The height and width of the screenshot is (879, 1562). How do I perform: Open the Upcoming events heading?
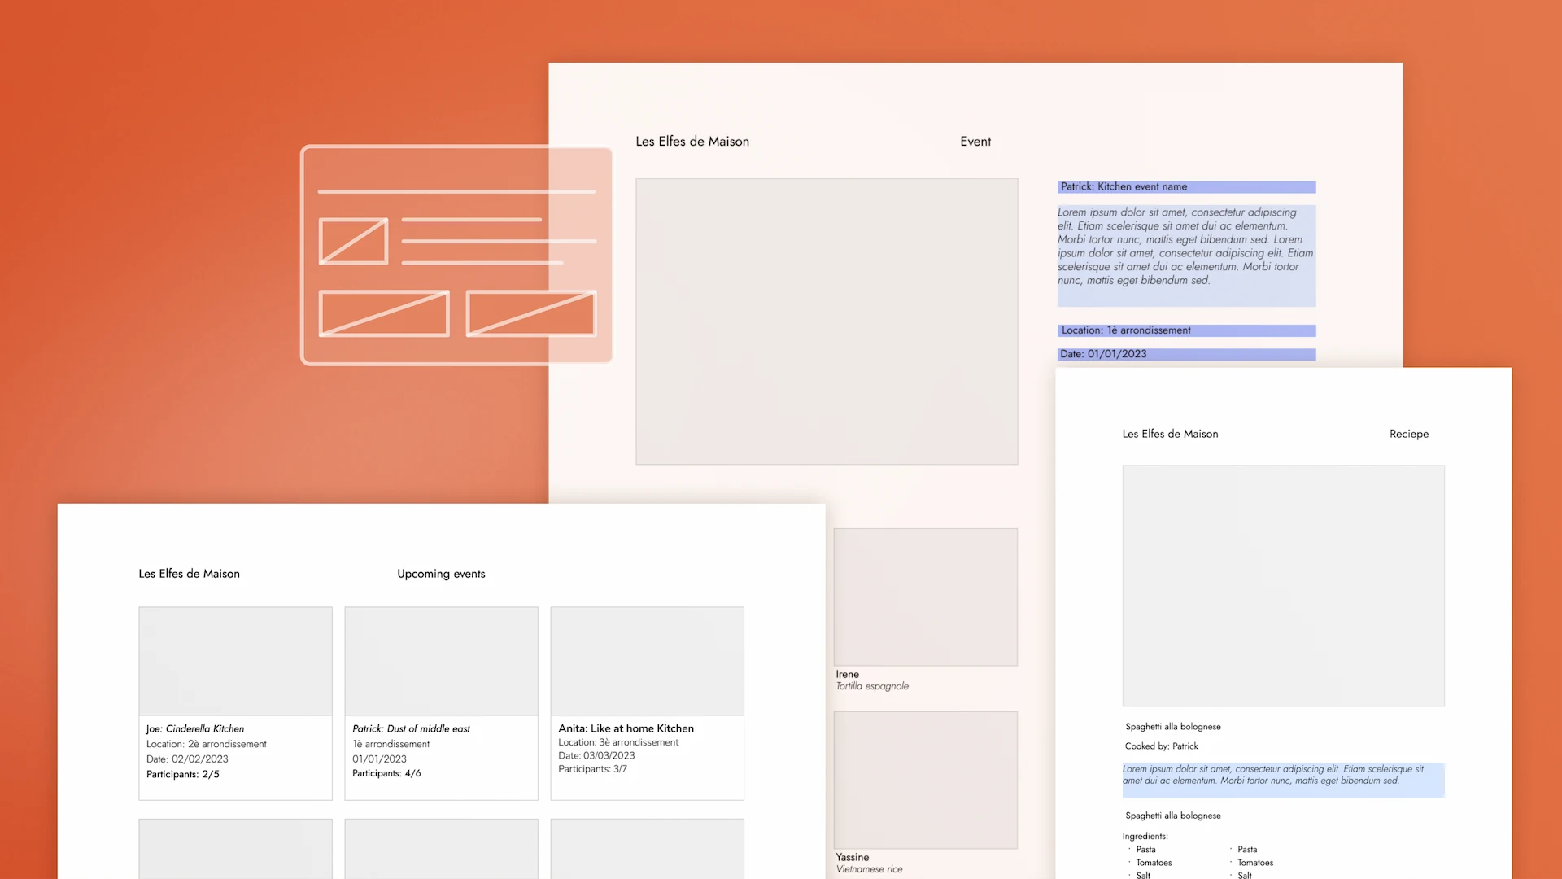coord(441,574)
